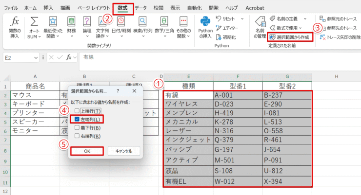Expand the Logical (論理) dropdown chevron

pos(87,36)
